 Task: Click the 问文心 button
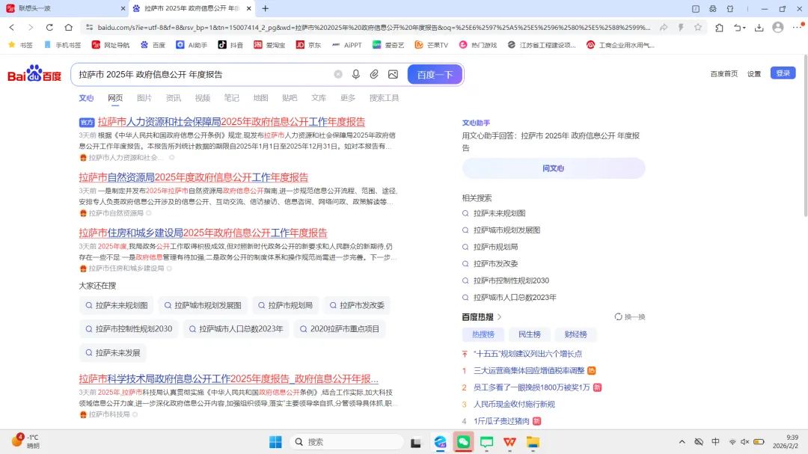(554, 168)
